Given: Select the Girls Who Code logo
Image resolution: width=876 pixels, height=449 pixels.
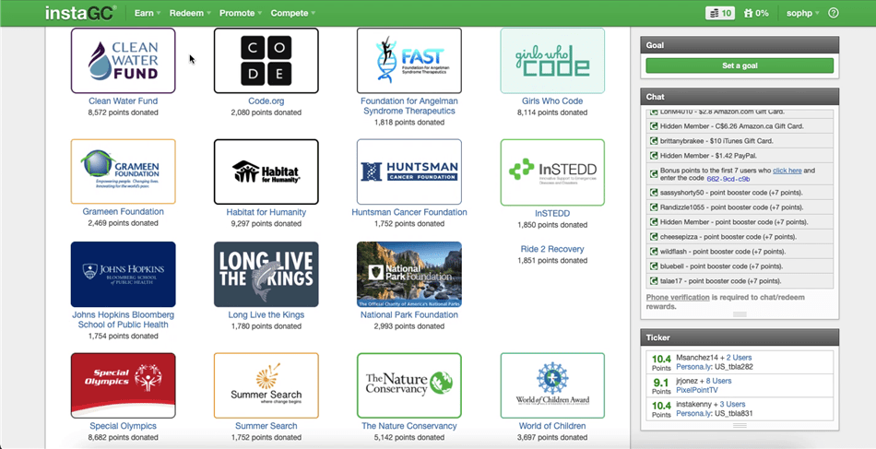Looking at the screenshot, I should 552,60.
